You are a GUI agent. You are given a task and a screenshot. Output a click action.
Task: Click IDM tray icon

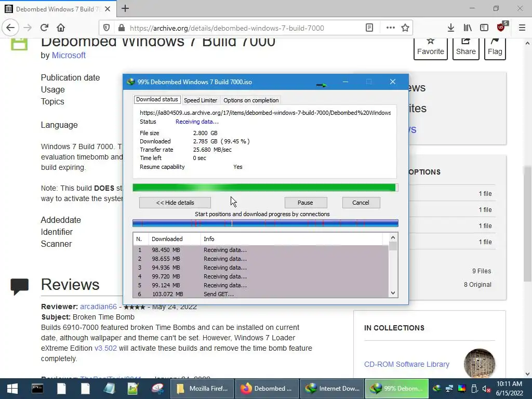coord(437,389)
